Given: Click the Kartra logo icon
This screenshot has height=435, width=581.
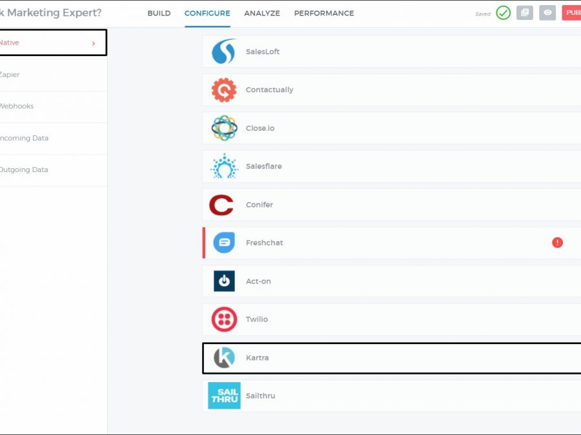Looking at the screenshot, I should pos(224,358).
